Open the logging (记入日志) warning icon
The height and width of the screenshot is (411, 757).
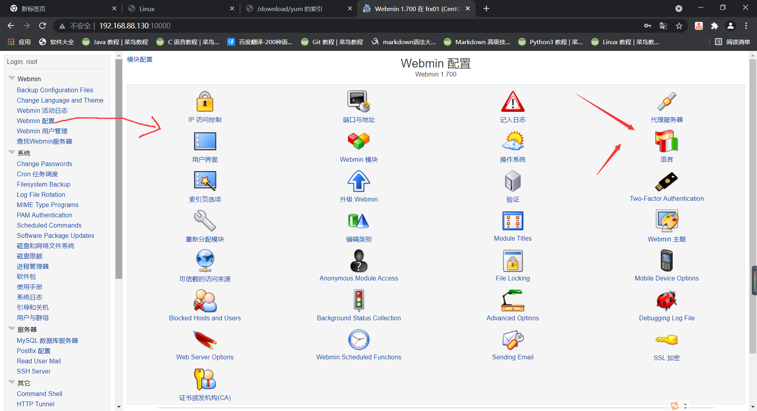coord(513,102)
